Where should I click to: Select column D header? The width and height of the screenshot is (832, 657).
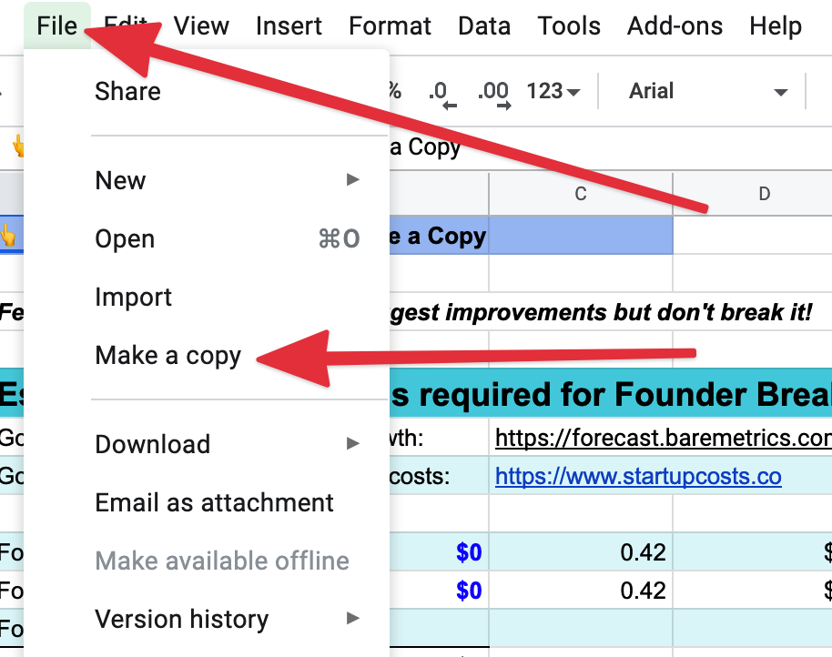tap(764, 193)
